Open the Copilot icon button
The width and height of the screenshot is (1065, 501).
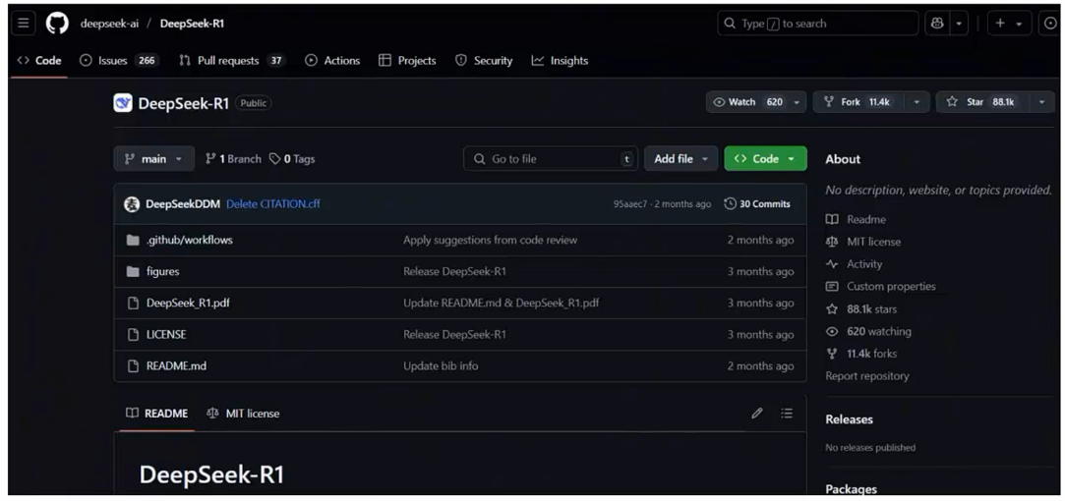937,24
